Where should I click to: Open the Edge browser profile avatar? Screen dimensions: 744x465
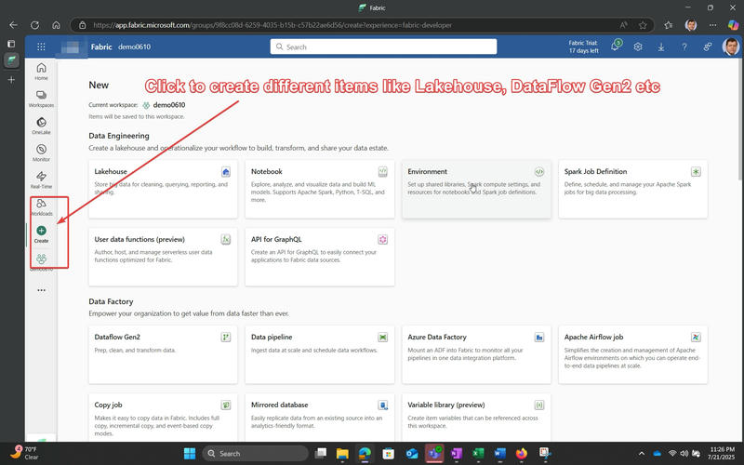click(x=691, y=25)
